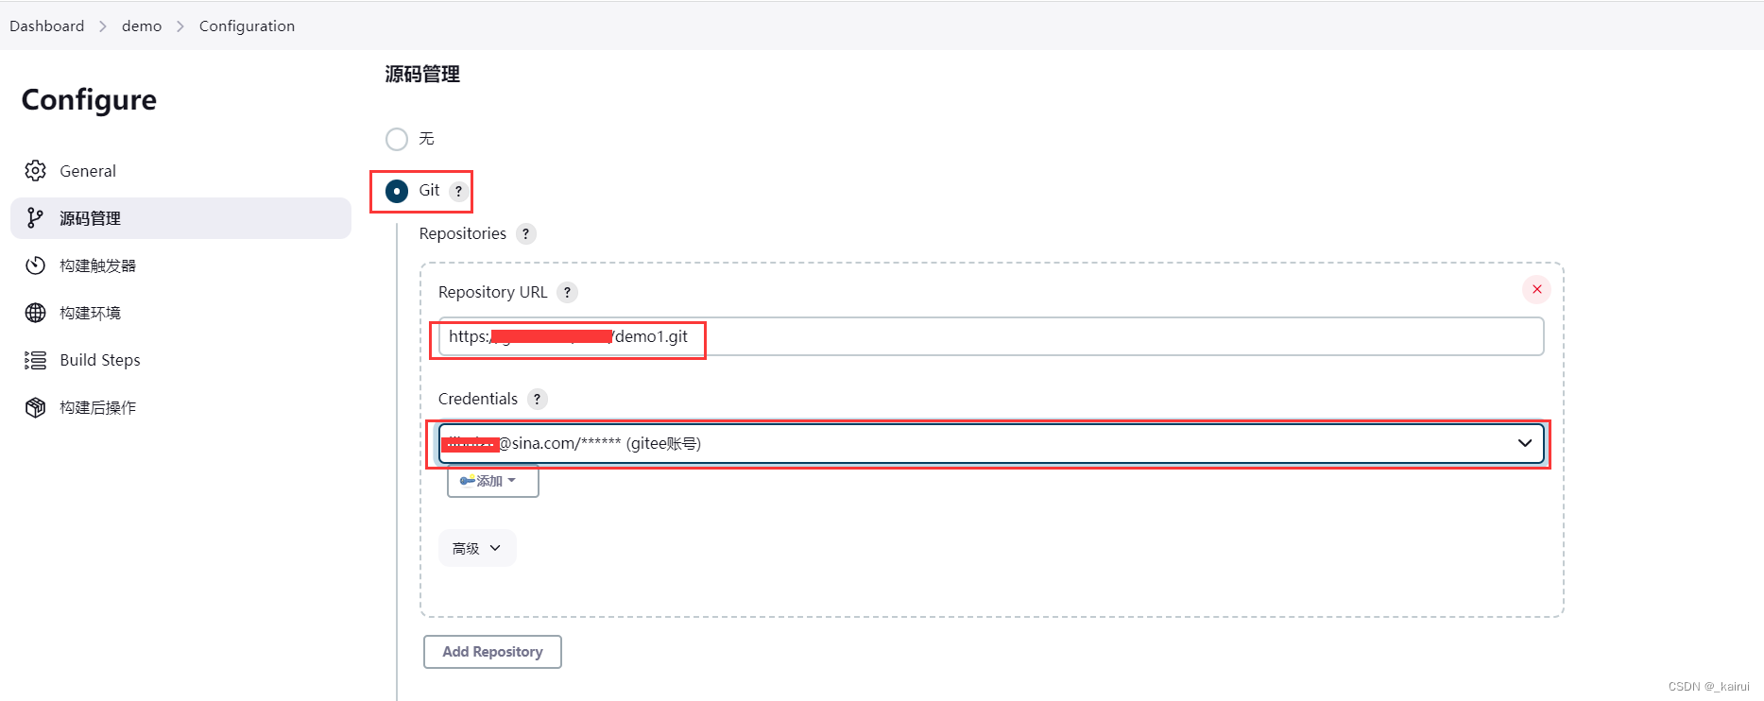The height and width of the screenshot is (701, 1764).
Task: Open the General section via its gear icon
Action: [35, 171]
